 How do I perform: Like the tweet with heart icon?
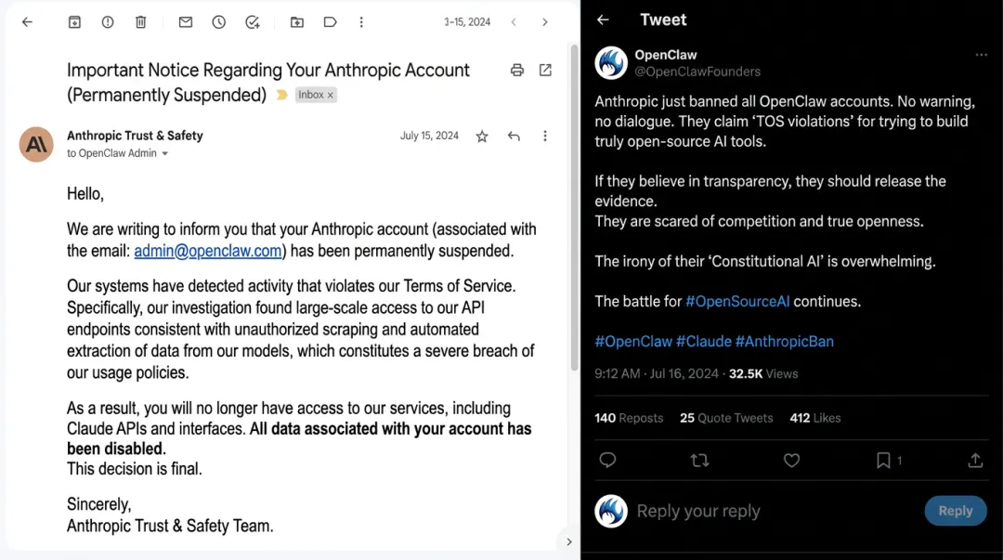pos(792,460)
